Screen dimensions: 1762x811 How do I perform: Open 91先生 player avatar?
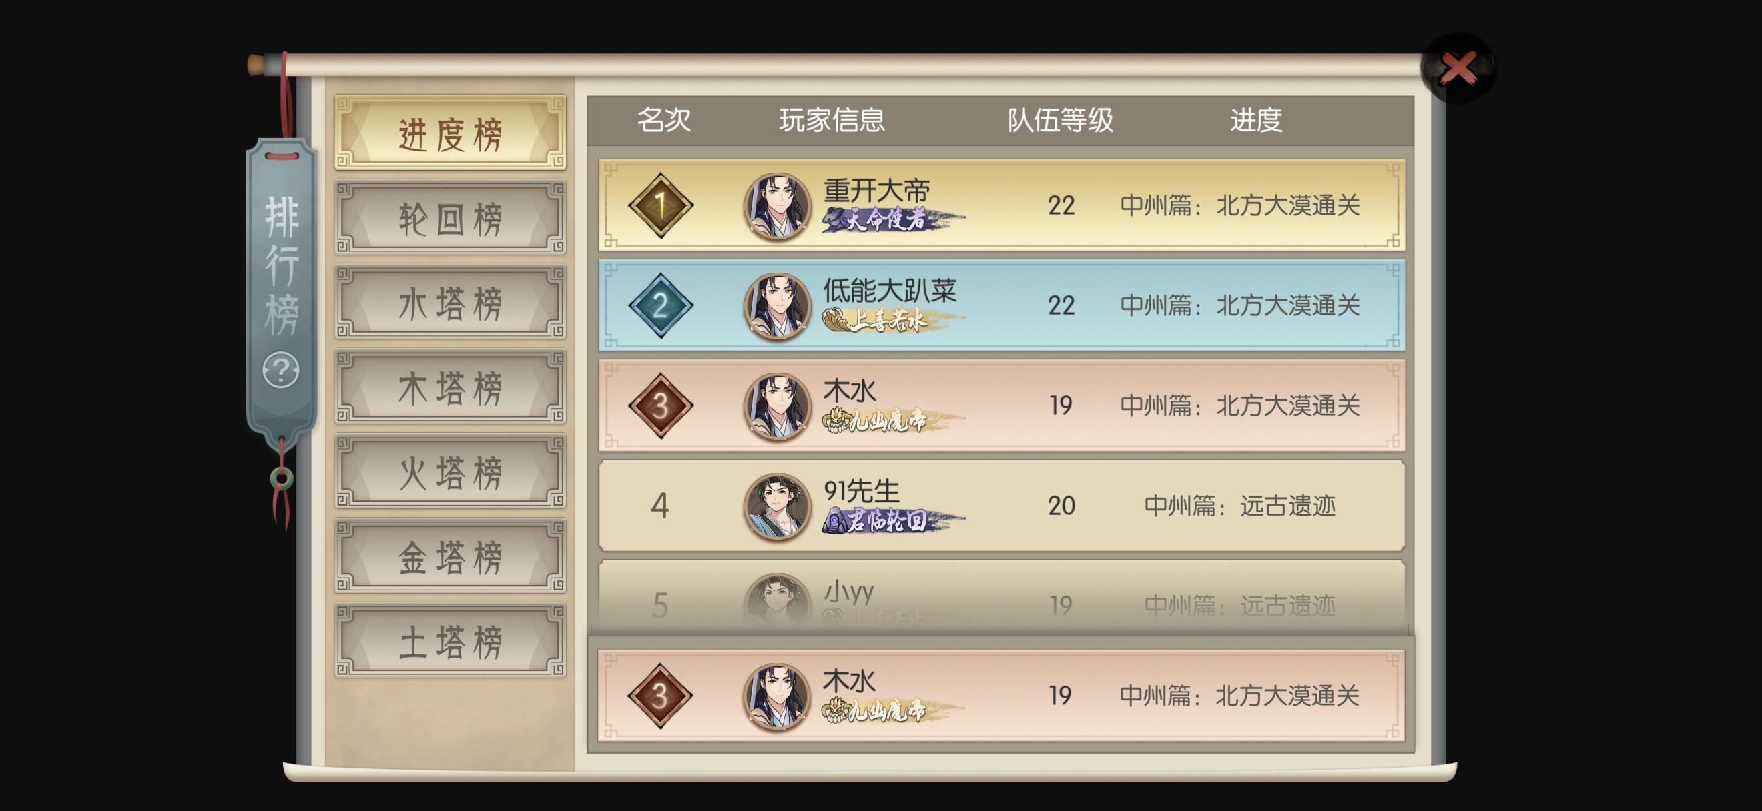click(776, 506)
